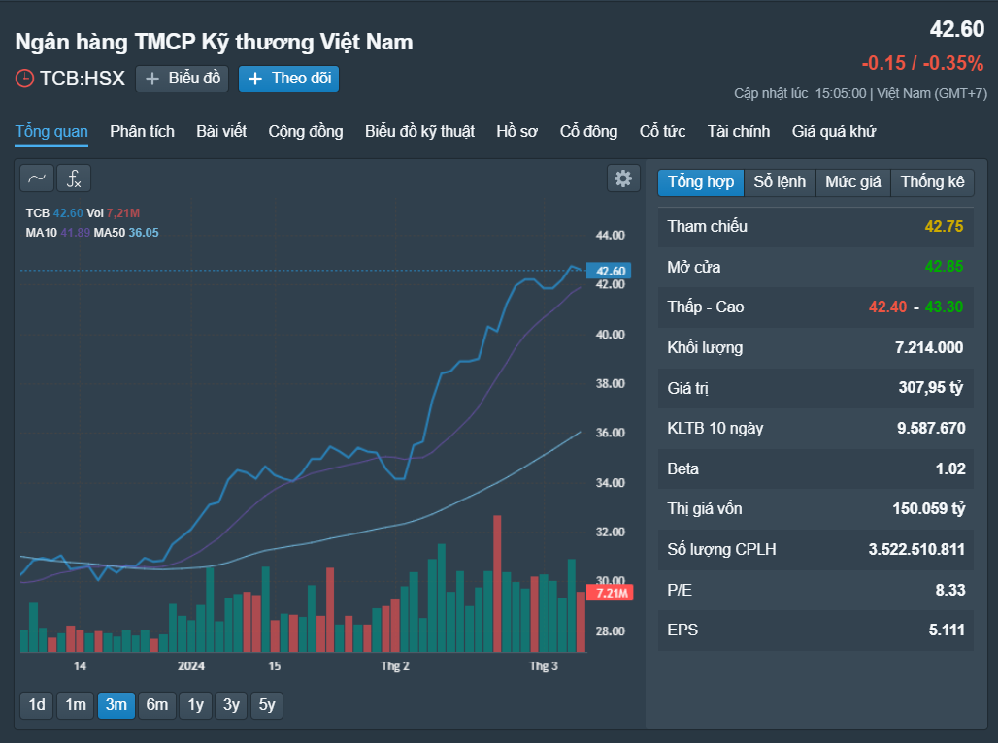Click the 7.21M volume label on axis
The height and width of the screenshot is (743, 998).
(610, 593)
